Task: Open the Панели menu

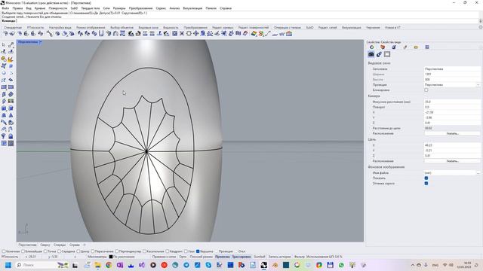Action: pyautogui.click(x=211, y=8)
